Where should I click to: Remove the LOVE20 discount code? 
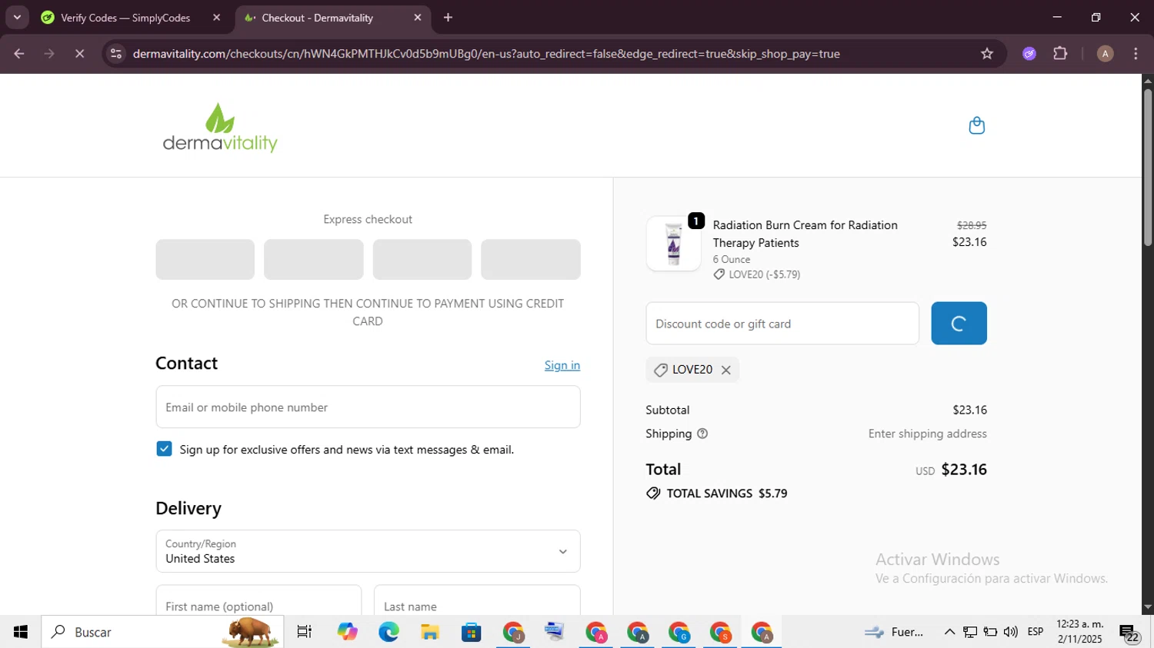pos(725,370)
